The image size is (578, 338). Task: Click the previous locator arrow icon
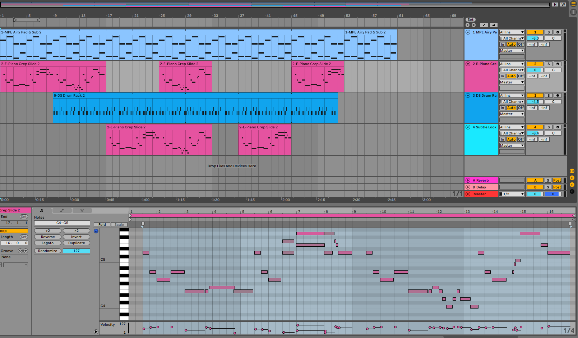tap(467, 25)
